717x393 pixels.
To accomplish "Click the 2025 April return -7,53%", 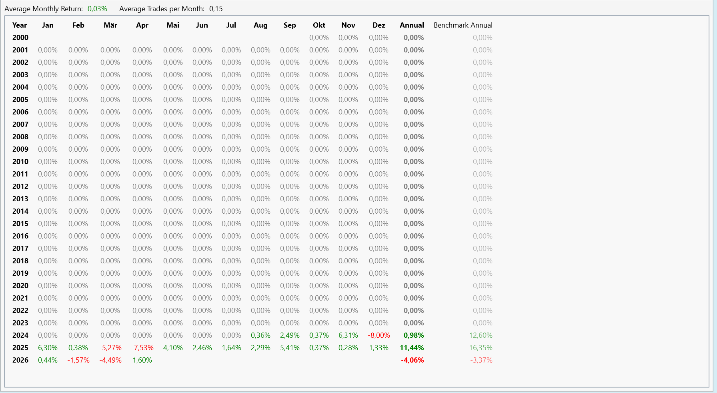I will point(142,348).
